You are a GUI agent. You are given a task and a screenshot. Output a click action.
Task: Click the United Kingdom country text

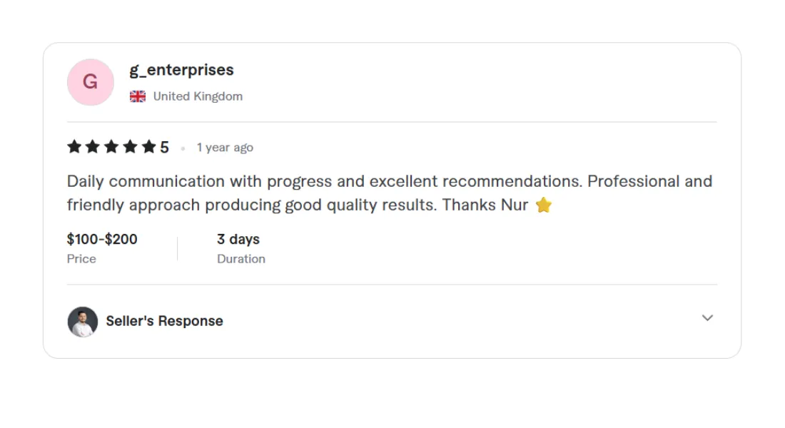198,96
